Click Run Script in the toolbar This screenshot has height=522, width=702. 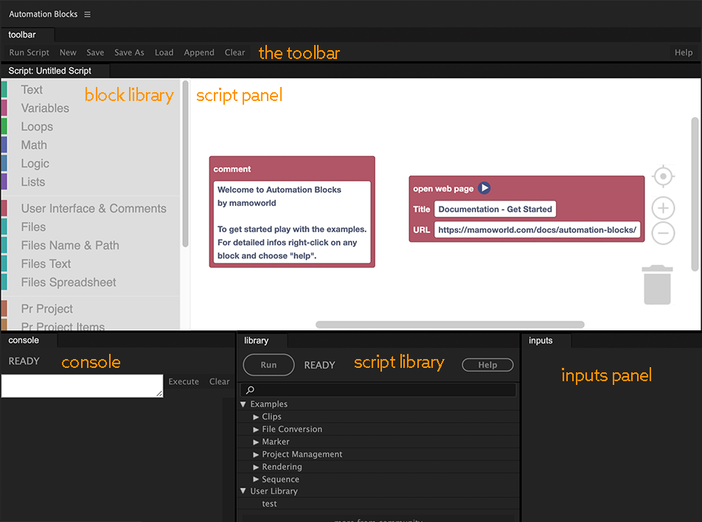[x=29, y=52]
